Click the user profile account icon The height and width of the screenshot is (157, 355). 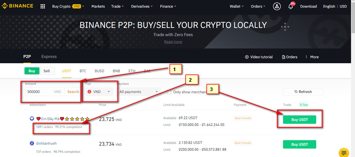click(x=277, y=6)
